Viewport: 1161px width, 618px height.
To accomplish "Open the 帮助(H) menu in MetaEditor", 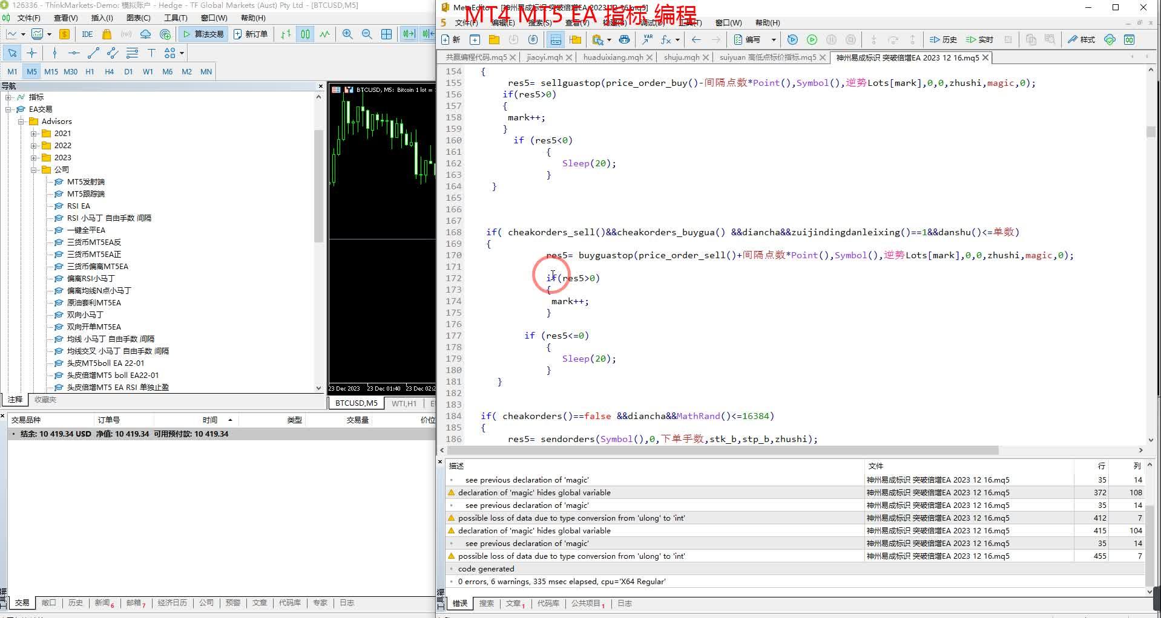I will click(768, 23).
